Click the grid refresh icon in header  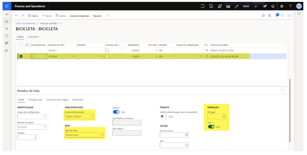coord(27,45)
